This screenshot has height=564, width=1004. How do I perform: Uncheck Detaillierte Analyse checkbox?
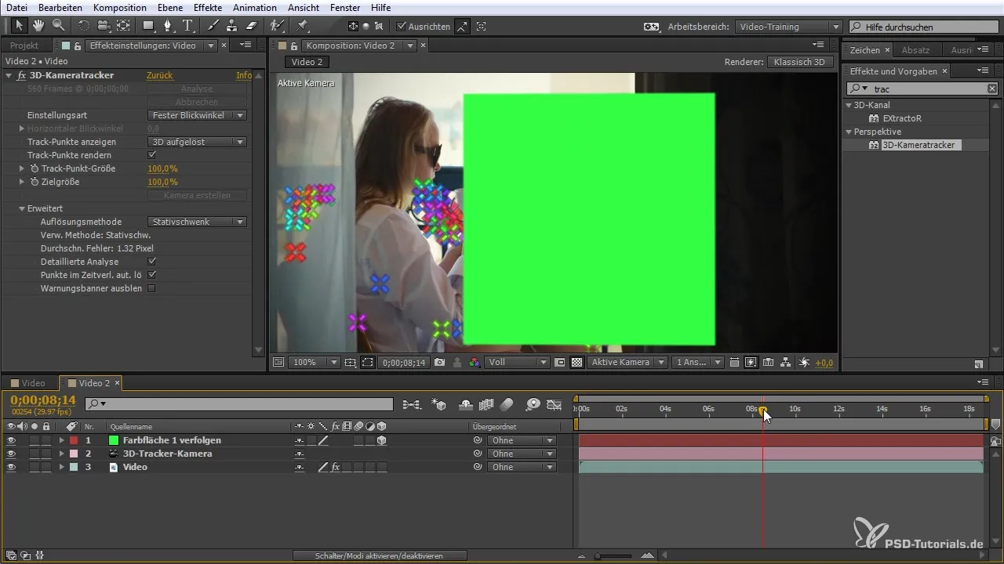click(x=152, y=262)
